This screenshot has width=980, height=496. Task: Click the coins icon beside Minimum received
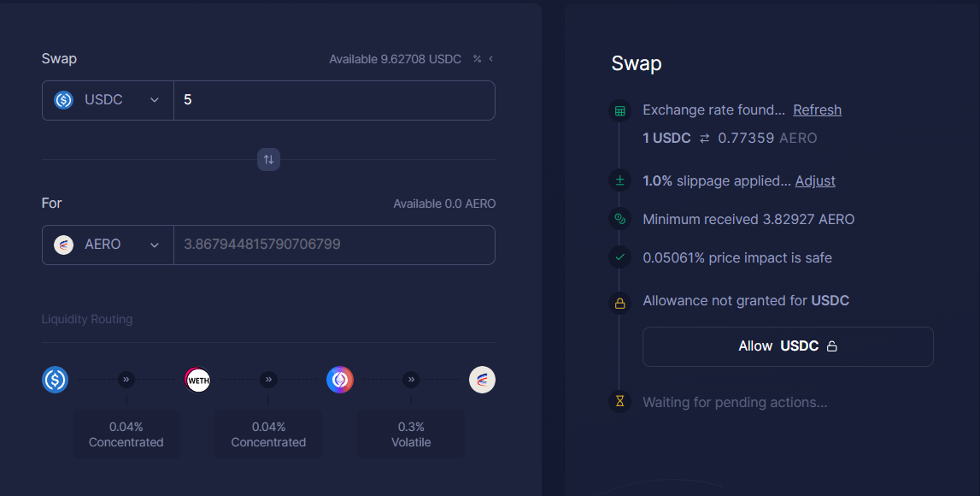click(x=619, y=219)
